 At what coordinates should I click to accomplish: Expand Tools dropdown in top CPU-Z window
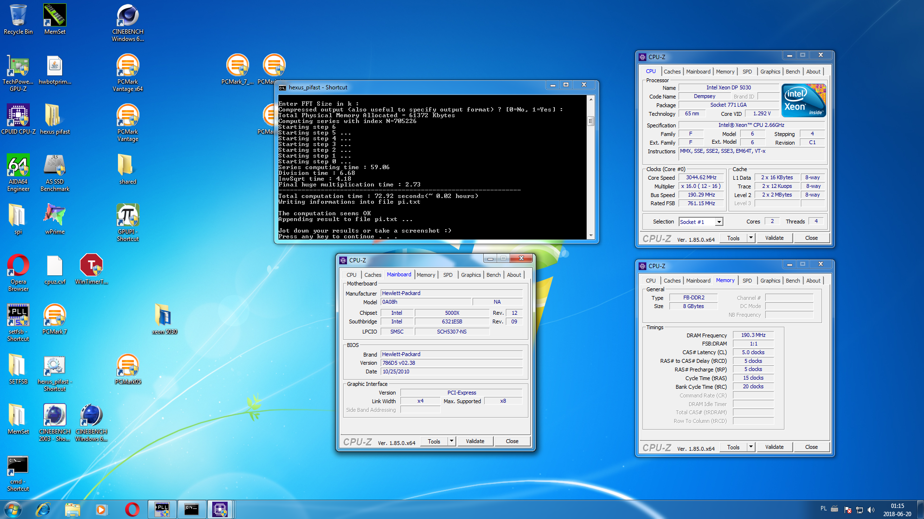point(751,238)
